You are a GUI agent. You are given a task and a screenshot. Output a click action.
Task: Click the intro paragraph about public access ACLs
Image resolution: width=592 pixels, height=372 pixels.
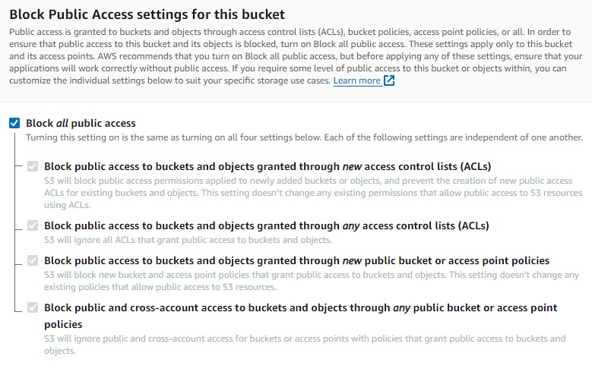tap(296, 56)
